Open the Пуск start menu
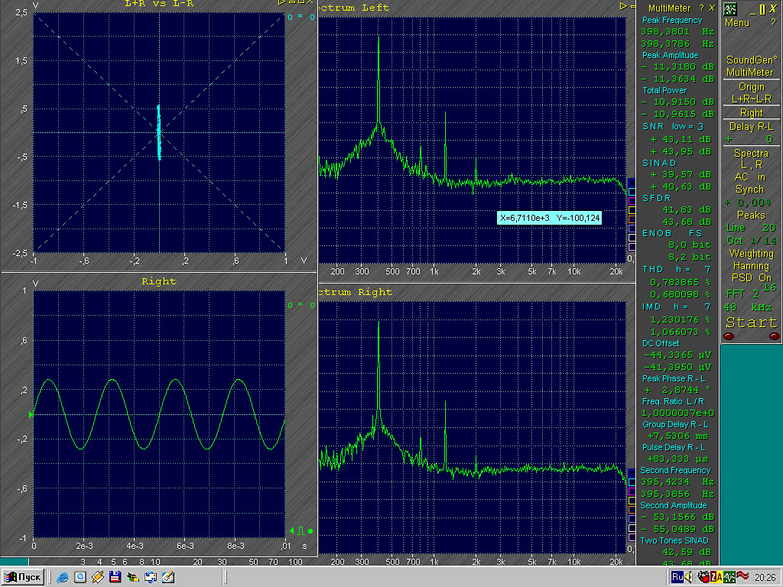The image size is (783, 587). tap(22, 577)
